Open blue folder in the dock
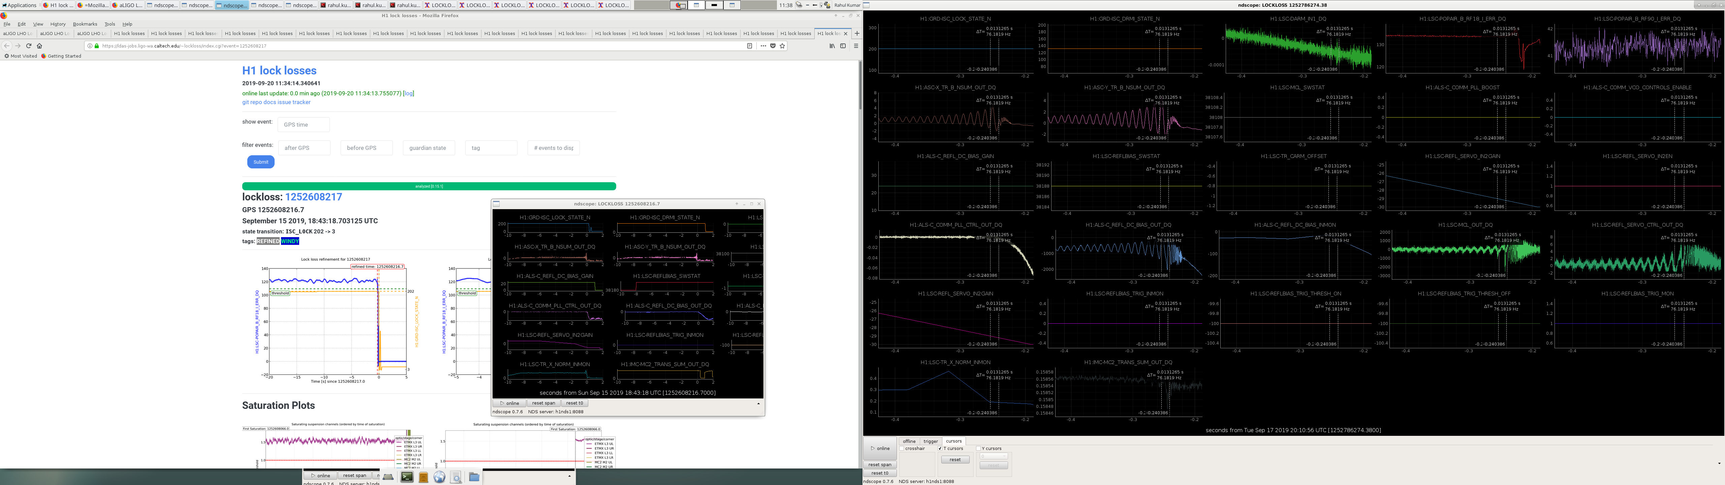 click(x=474, y=477)
